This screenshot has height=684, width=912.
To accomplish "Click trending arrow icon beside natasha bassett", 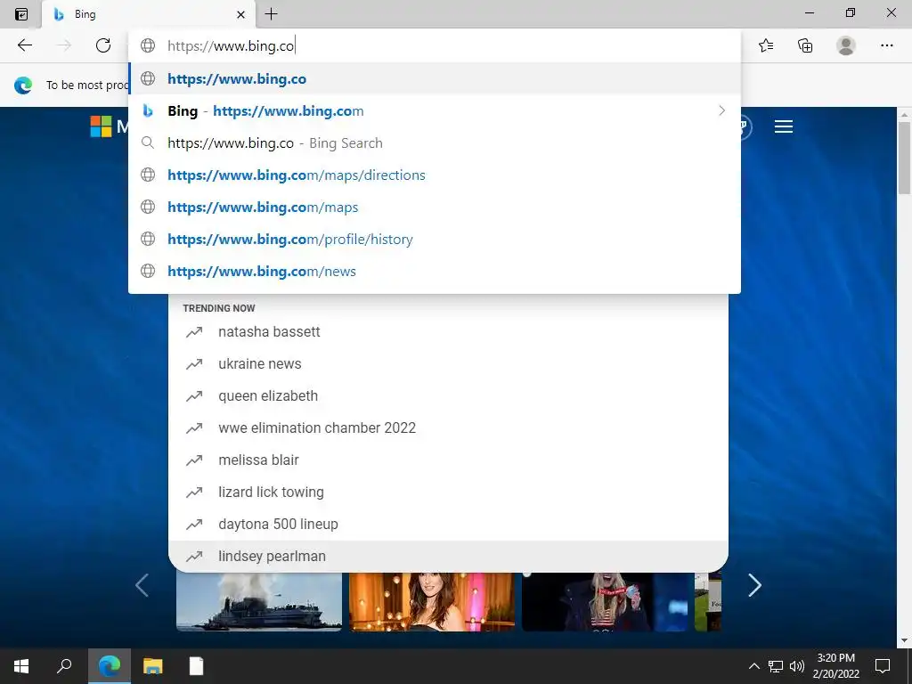I will (194, 332).
